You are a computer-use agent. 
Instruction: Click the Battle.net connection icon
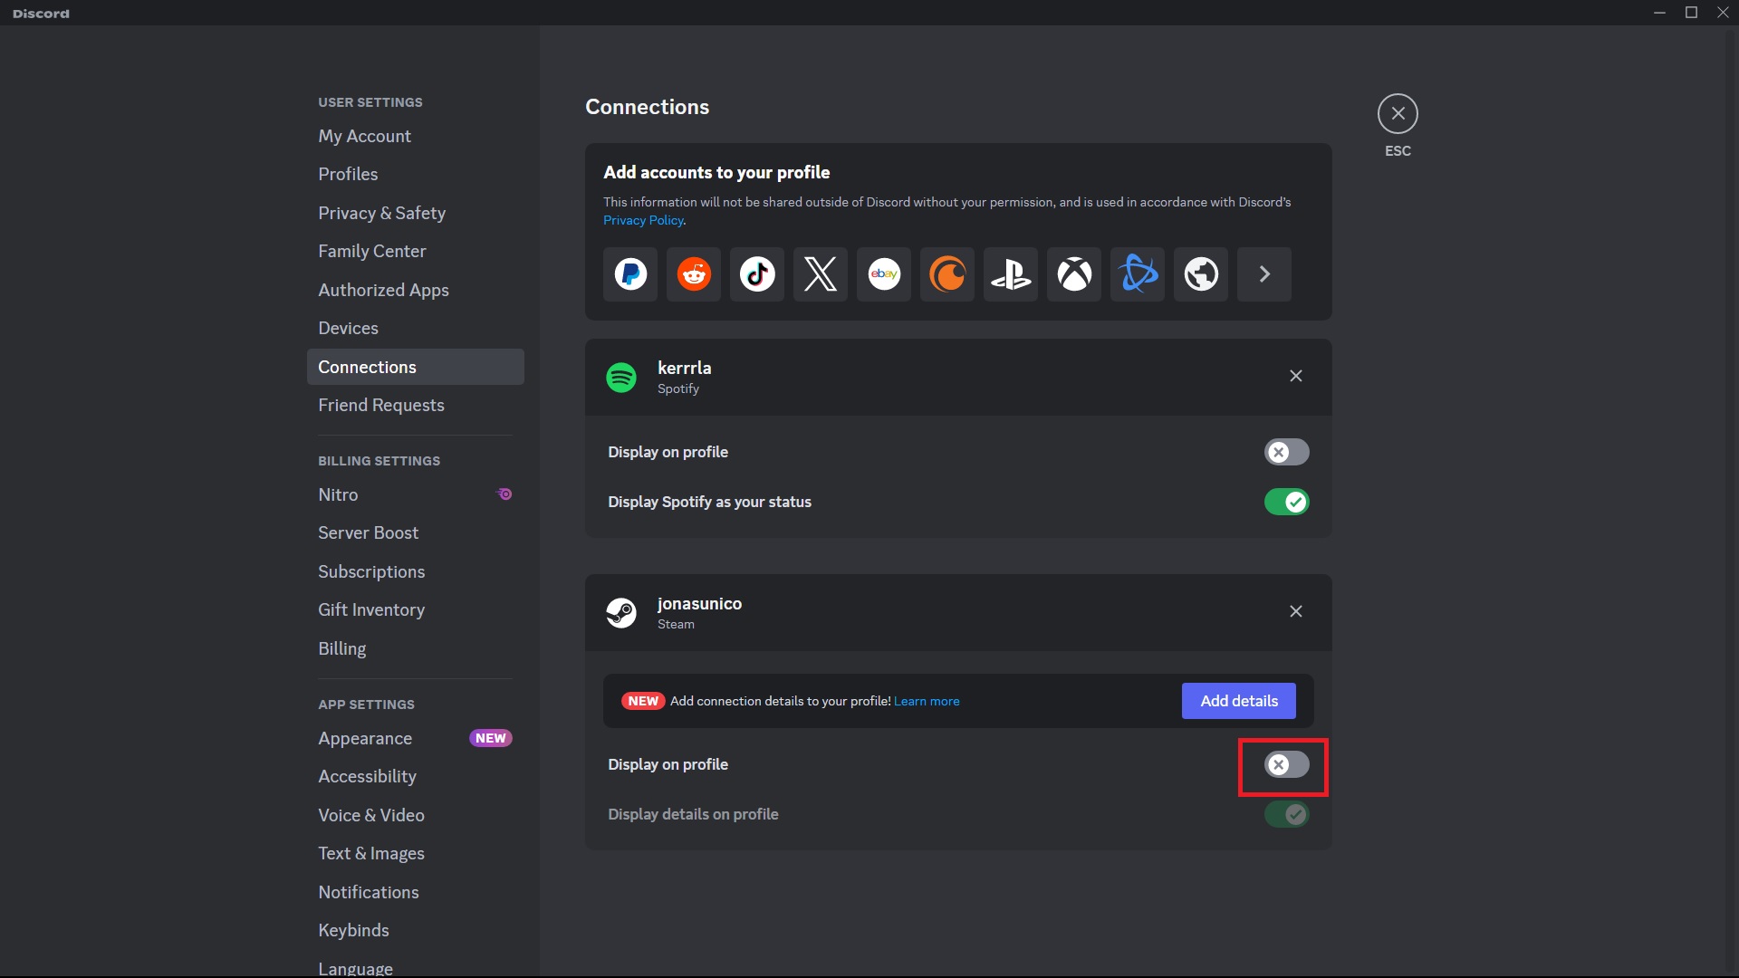1137,273
